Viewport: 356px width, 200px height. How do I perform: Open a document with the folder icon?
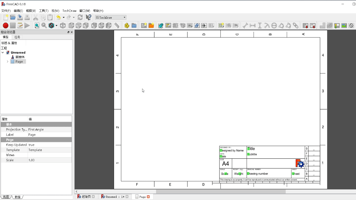(13, 17)
